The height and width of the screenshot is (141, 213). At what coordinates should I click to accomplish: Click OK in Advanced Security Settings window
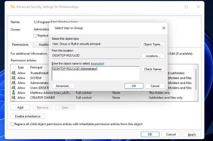[150, 134]
